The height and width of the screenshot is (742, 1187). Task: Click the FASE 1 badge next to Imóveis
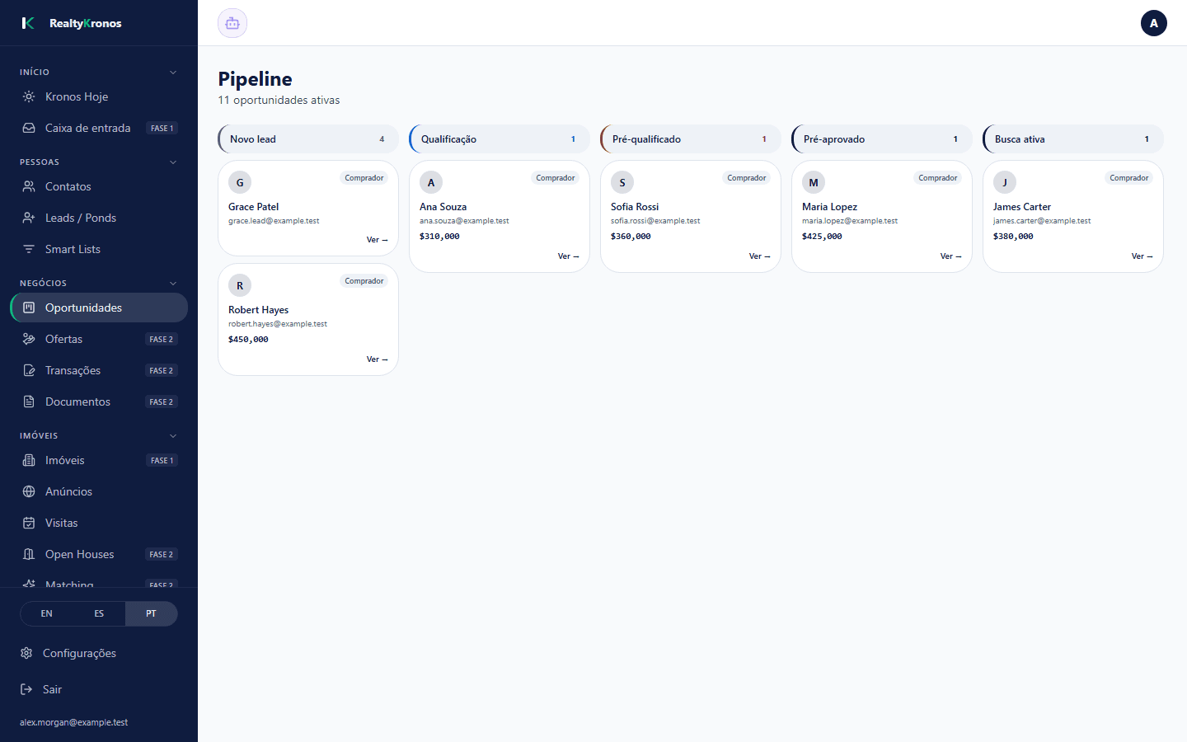[x=162, y=460]
